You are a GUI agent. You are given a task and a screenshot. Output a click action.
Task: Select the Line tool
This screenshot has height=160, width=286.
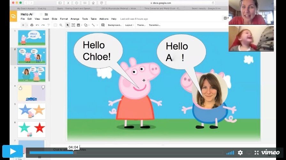click(93, 25)
